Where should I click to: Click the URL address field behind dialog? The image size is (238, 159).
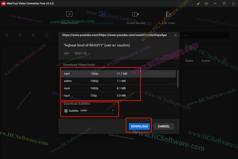[204, 35]
